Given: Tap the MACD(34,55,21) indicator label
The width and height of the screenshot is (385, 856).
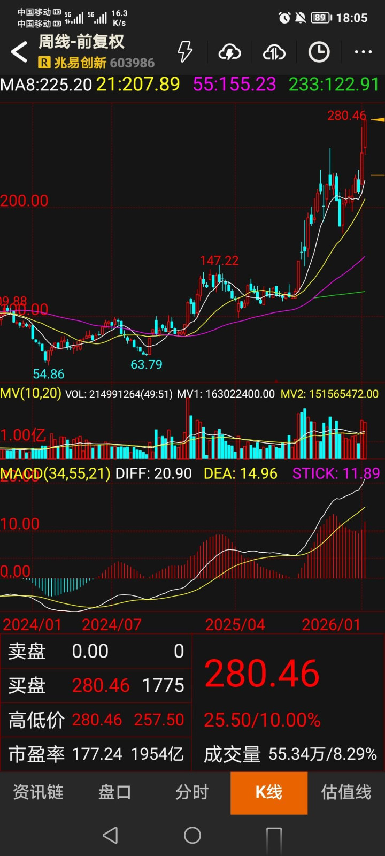Looking at the screenshot, I should 55,473.
